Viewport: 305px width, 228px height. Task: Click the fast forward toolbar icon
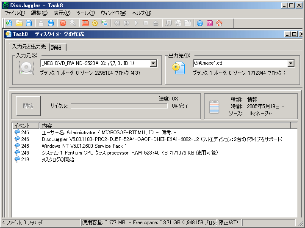pyautogui.click(x=127, y=23)
